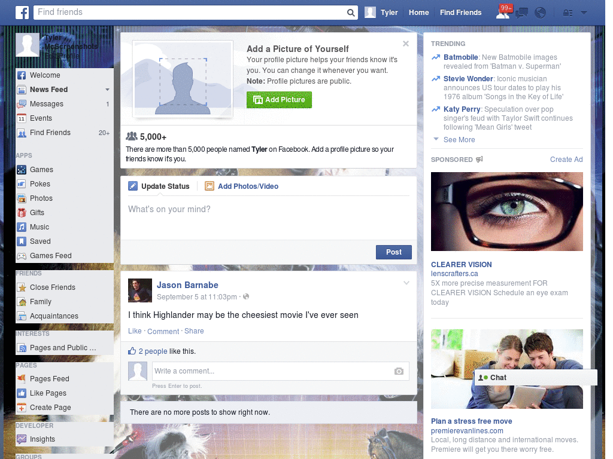Open Batmobile trending topic
Screen dimensions: 613x459
point(460,57)
